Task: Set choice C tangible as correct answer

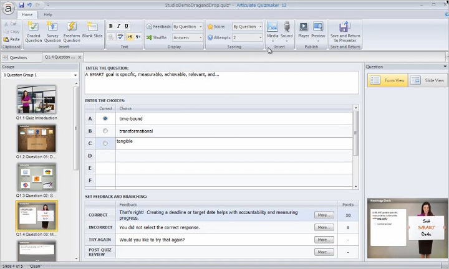Action: [105, 143]
